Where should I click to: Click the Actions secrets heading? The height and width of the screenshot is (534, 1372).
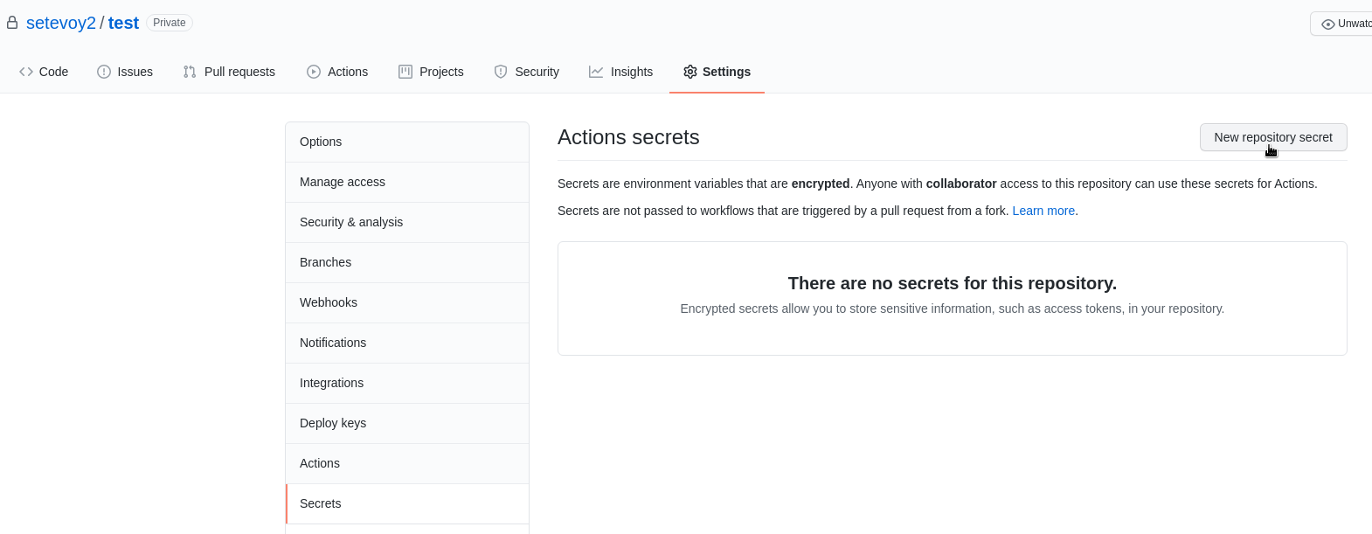(628, 137)
